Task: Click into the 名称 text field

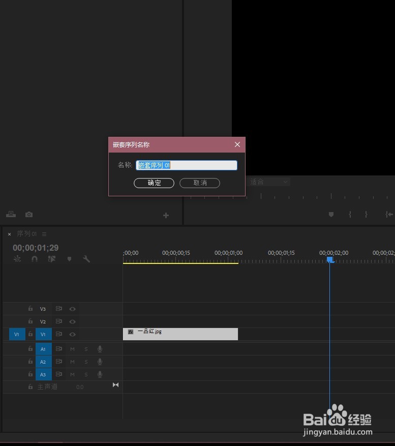Action: (187, 165)
